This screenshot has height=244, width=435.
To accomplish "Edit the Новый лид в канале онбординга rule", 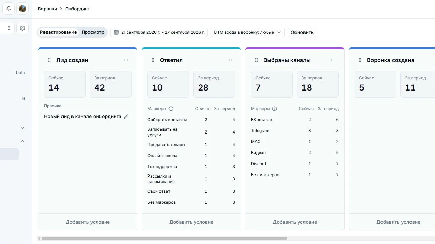I will tap(126, 117).
